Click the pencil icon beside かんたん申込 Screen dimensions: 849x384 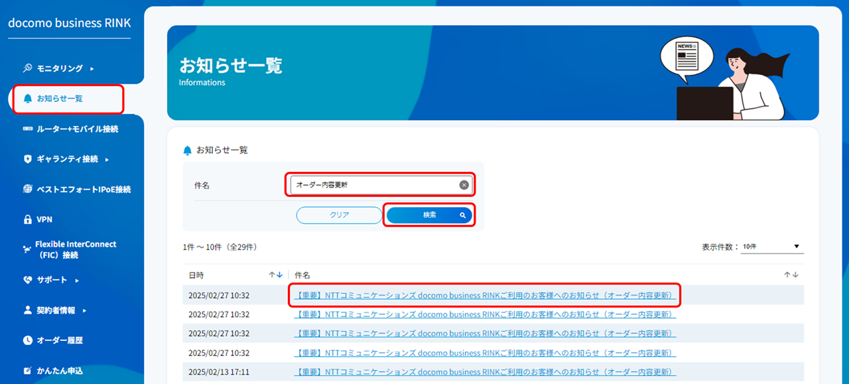click(27, 371)
